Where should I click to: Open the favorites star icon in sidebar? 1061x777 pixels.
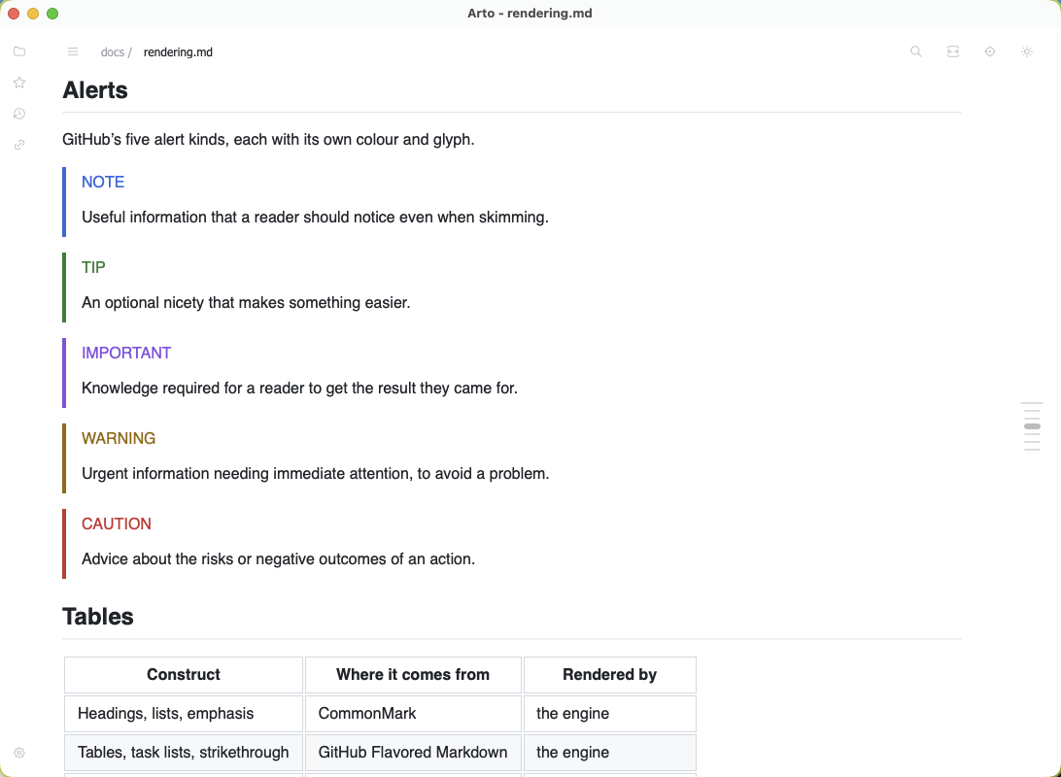click(19, 83)
